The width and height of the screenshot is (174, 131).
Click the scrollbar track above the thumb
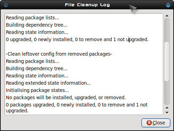pos(167,30)
